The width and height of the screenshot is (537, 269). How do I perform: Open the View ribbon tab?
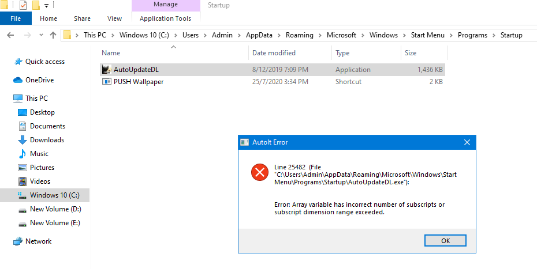tap(114, 18)
